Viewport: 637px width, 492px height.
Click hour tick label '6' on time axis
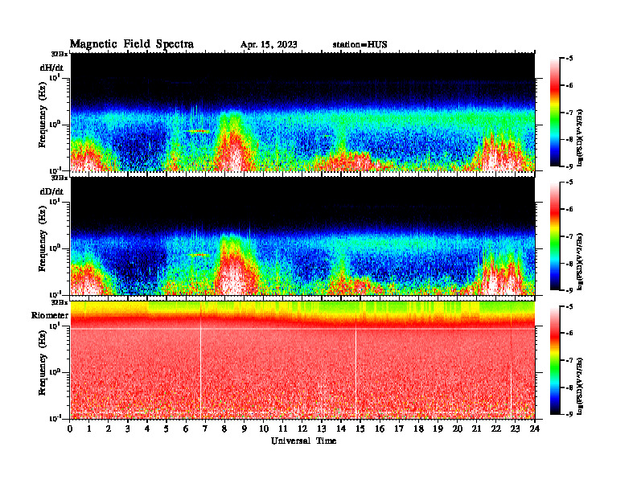click(x=186, y=428)
